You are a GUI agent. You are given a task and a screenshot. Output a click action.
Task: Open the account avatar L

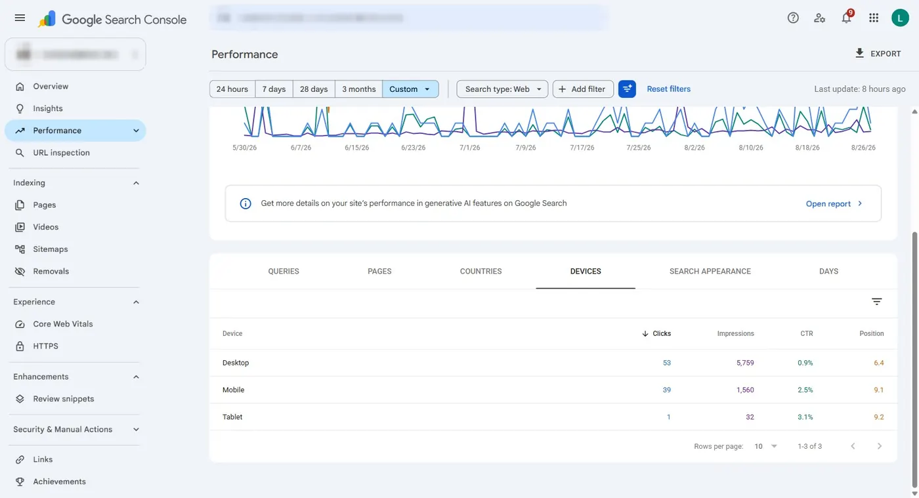pyautogui.click(x=900, y=18)
